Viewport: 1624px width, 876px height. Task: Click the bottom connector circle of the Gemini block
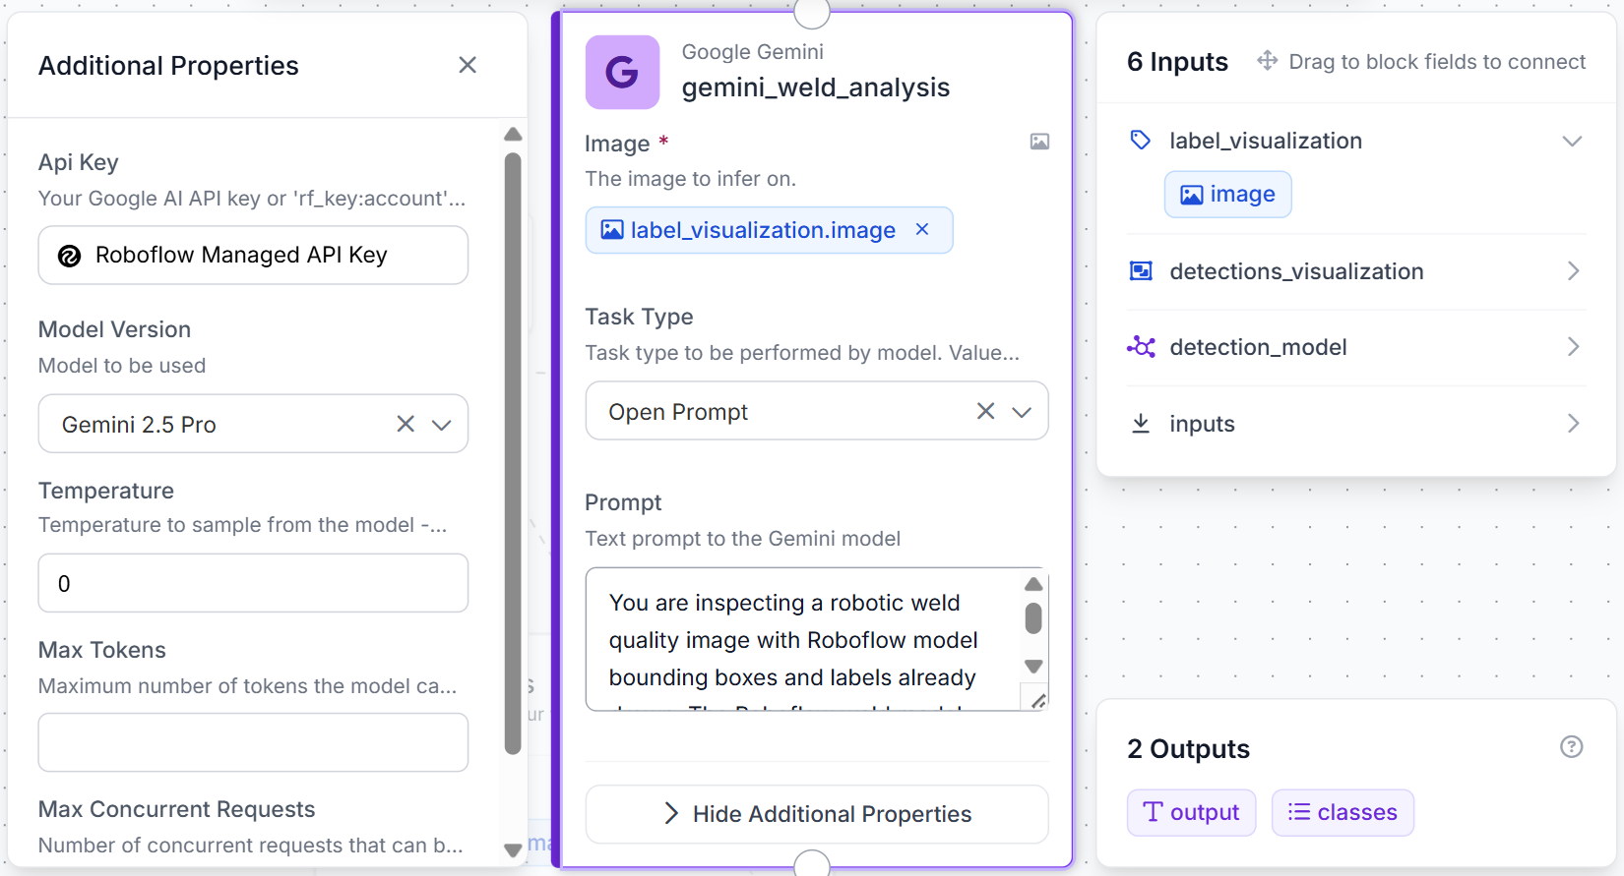coord(812,864)
